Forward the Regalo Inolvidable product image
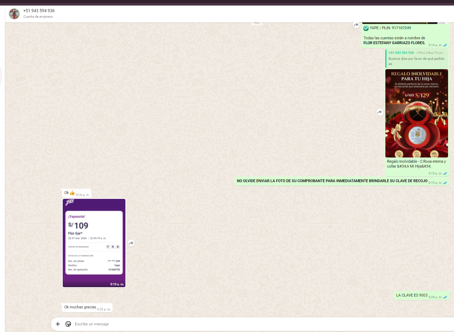 click(379, 112)
